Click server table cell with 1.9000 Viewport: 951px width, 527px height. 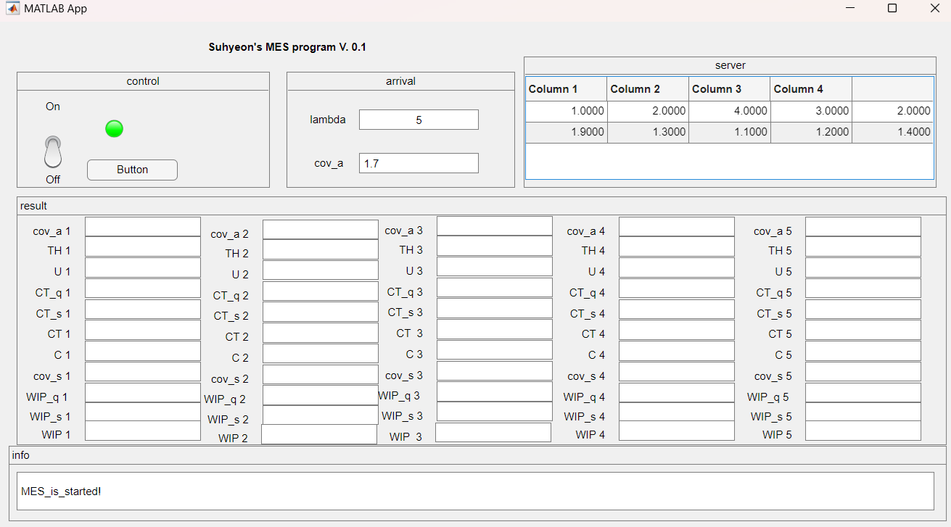(x=566, y=133)
